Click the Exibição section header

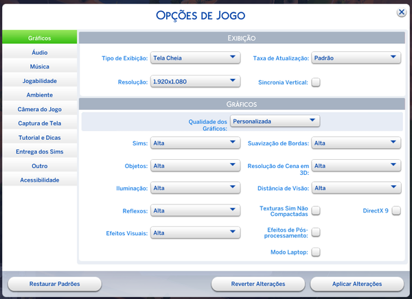click(242, 38)
